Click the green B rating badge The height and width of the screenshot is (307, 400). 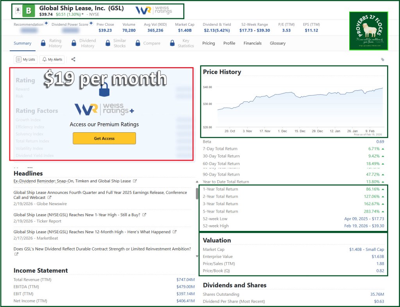pos(29,11)
